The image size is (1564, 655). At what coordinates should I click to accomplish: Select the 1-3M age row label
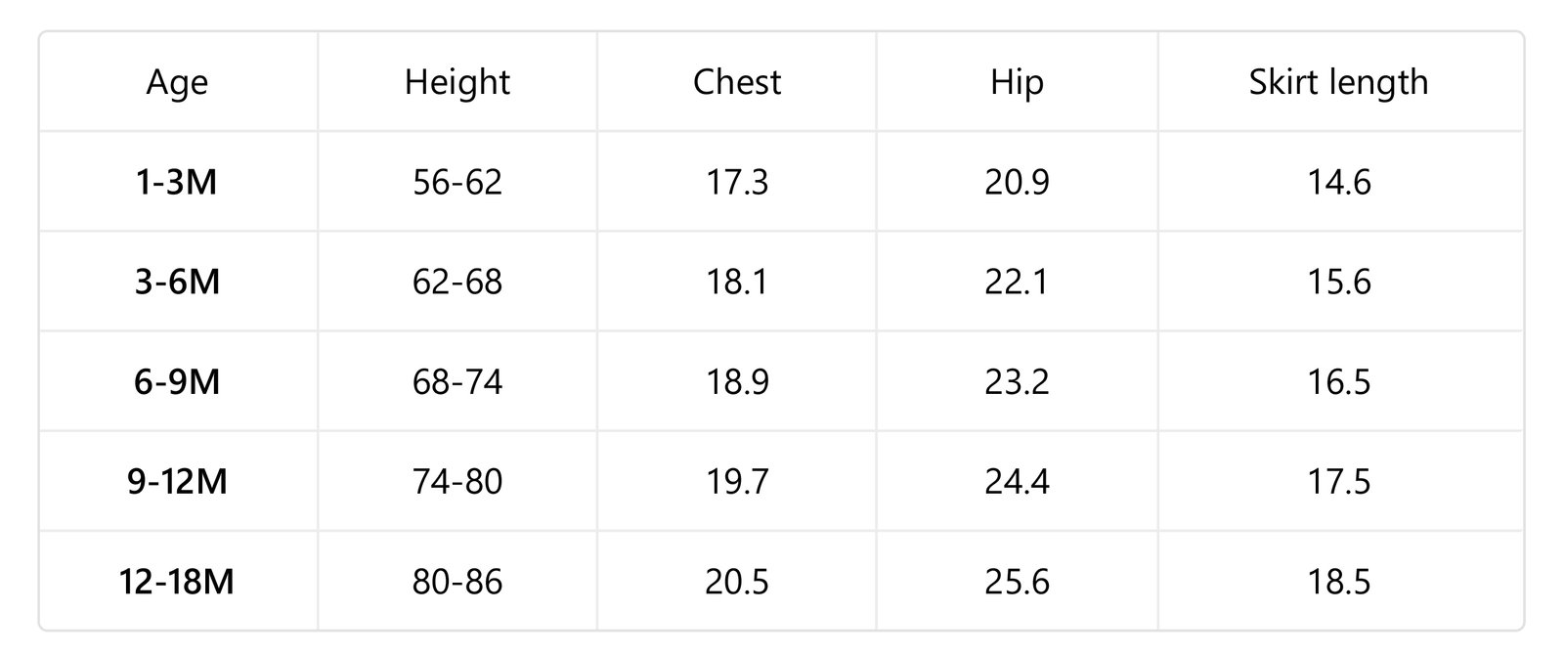(x=177, y=182)
